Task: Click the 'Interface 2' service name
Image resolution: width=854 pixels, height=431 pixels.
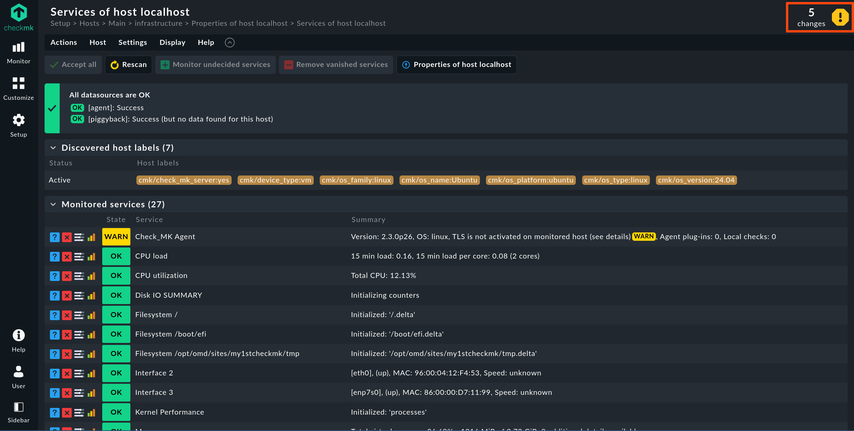Action: pos(154,373)
